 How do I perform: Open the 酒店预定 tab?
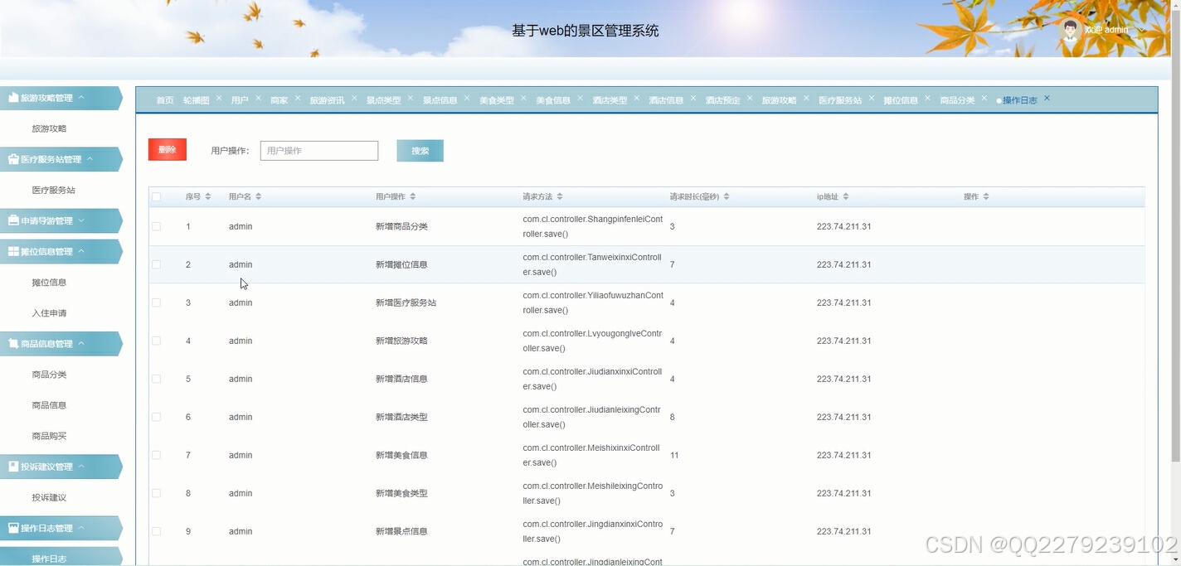click(x=724, y=99)
